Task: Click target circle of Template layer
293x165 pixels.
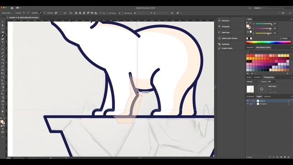Action: pos(288,104)
